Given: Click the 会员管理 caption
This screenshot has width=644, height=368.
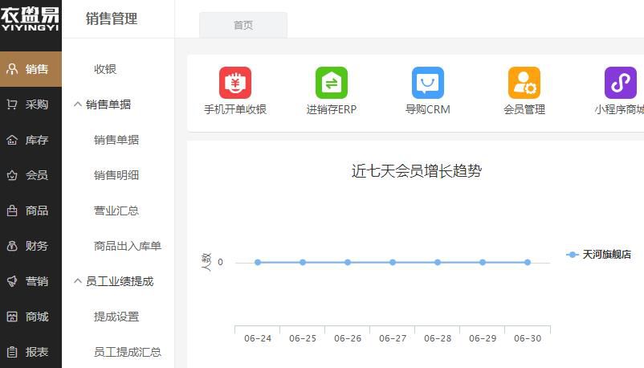Looking at the screenshot, I should 524,109.
